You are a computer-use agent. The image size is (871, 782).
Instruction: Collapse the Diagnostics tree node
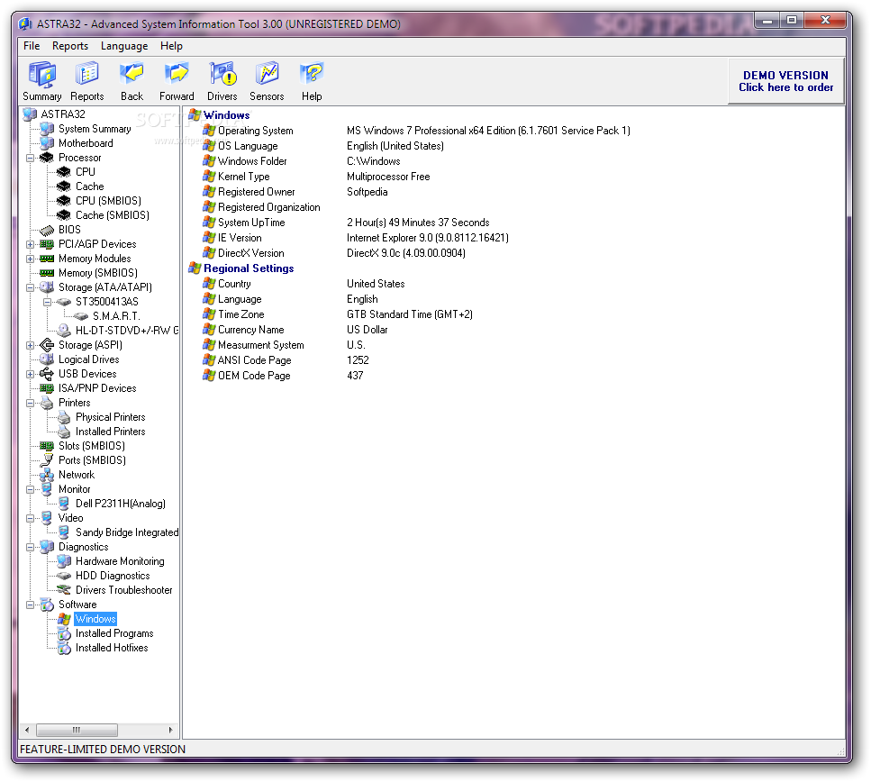click(x=30, y=547)
